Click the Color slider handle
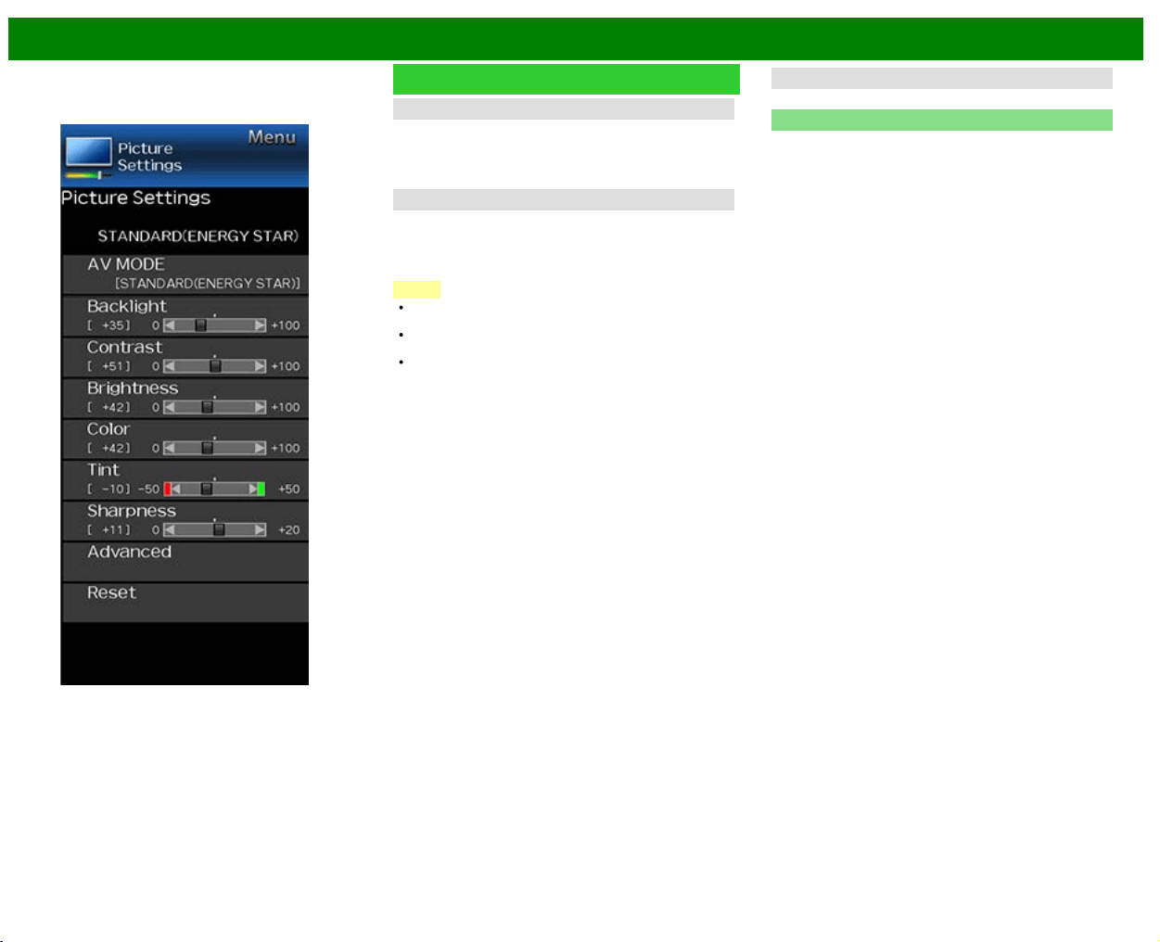This screenshot has height=942, width=1160. point(208,448)
